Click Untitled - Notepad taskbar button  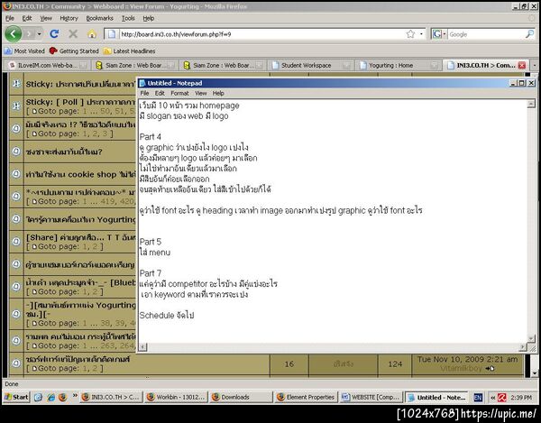point(436,397)
